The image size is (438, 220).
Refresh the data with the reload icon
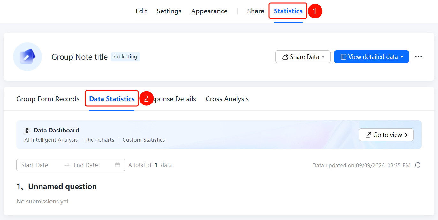point(418,165)
